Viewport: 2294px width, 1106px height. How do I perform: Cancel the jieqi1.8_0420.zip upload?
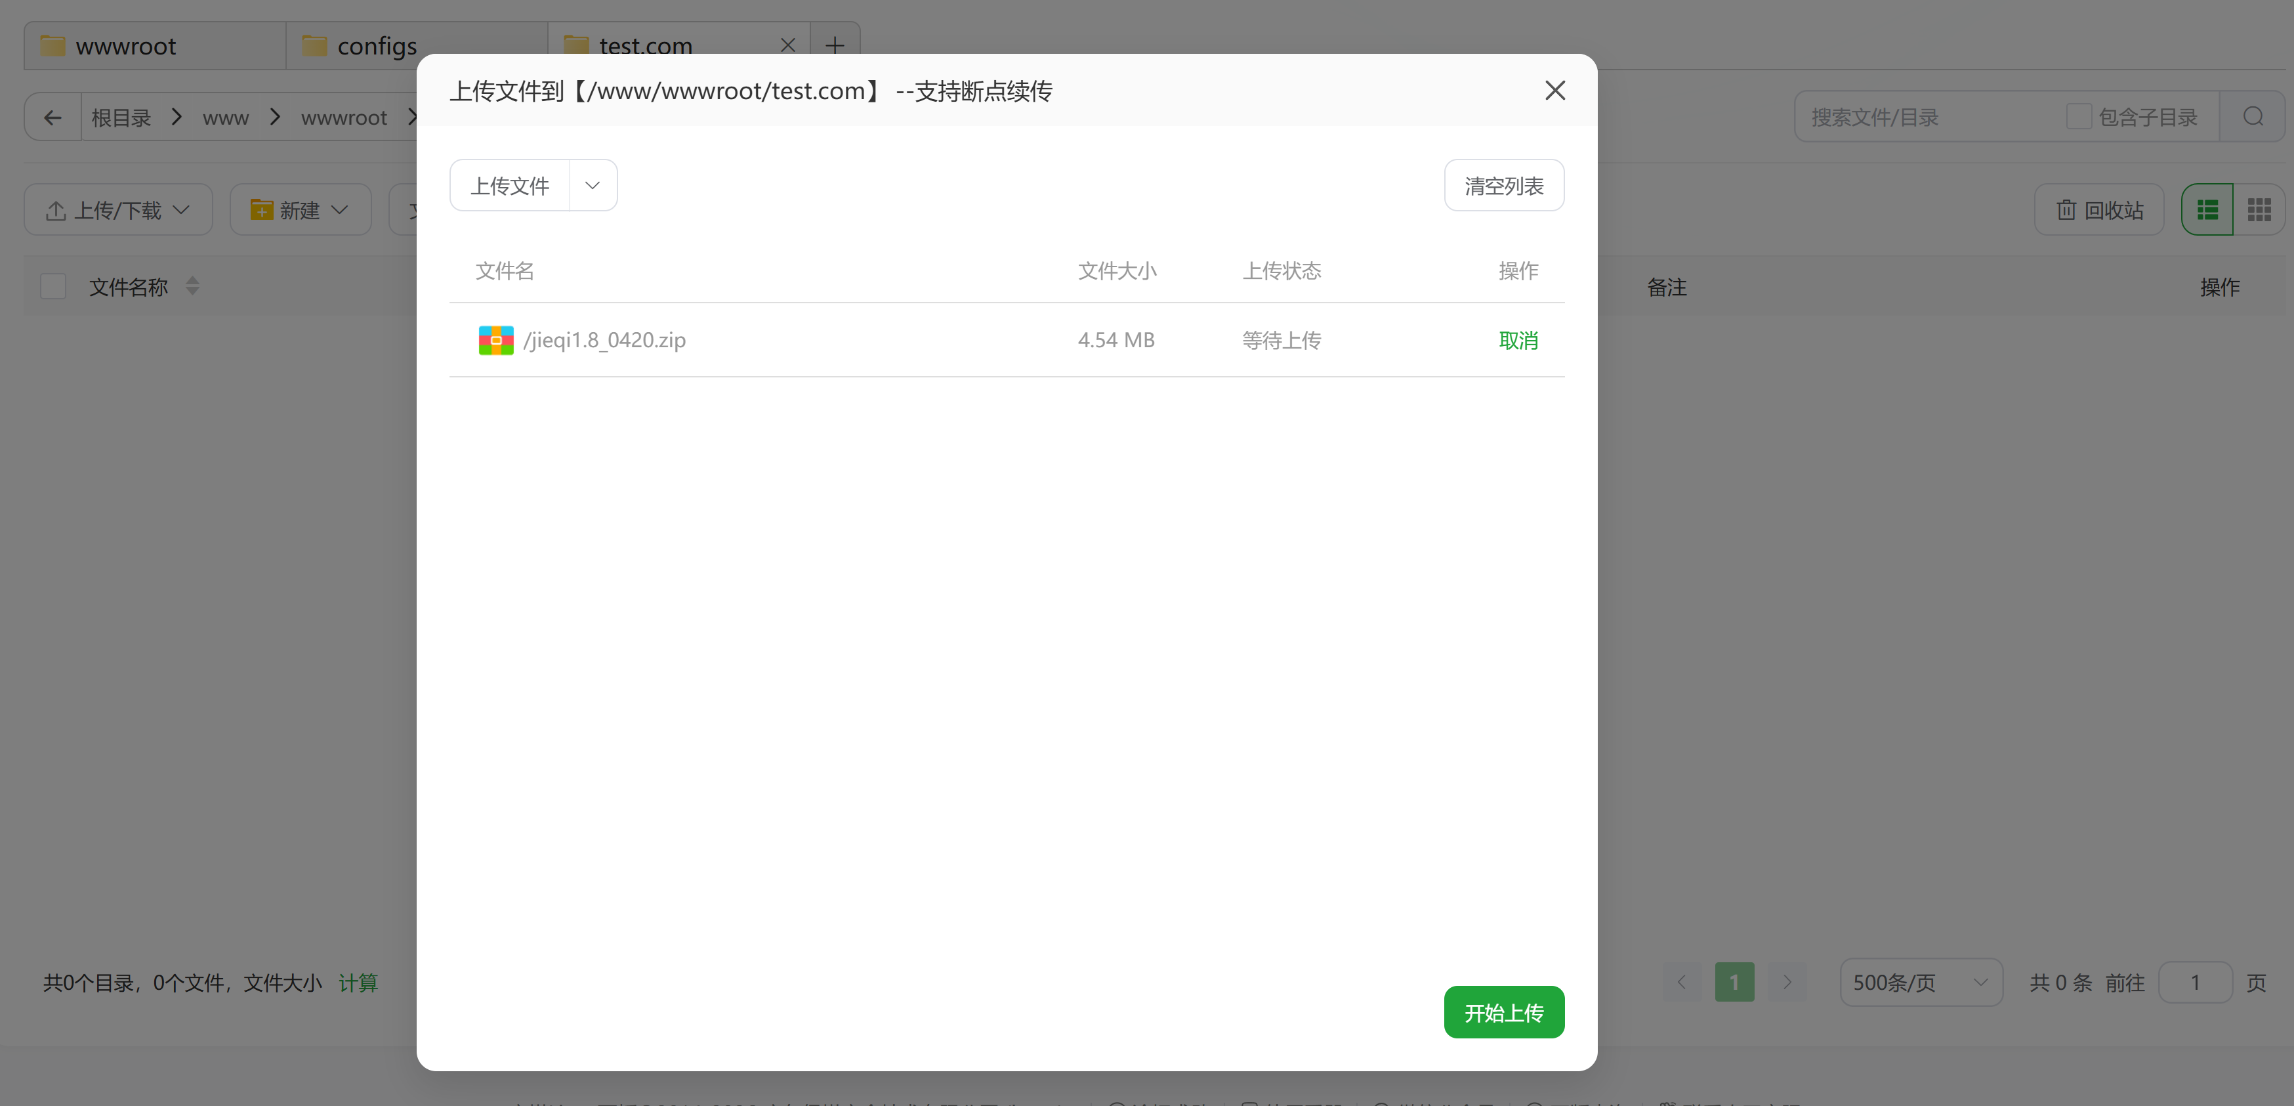pos(1518,340)
